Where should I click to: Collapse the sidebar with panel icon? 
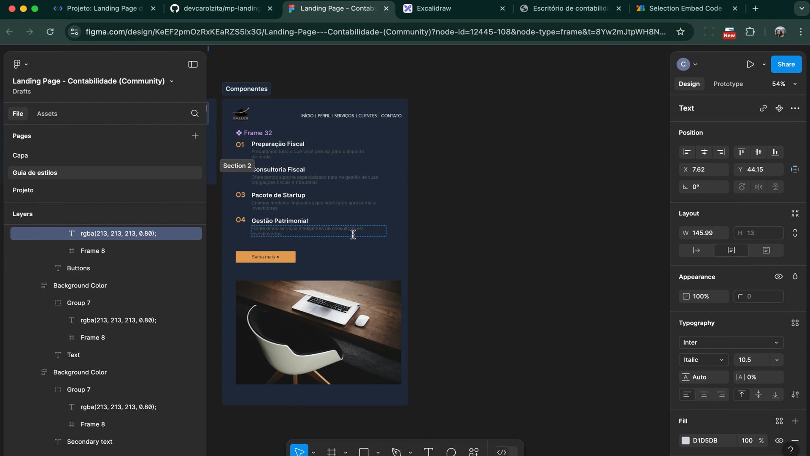pyautogui.click(x=193, y=64)
